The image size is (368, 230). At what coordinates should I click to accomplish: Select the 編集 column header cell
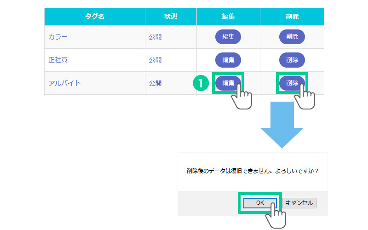(228, 17)
